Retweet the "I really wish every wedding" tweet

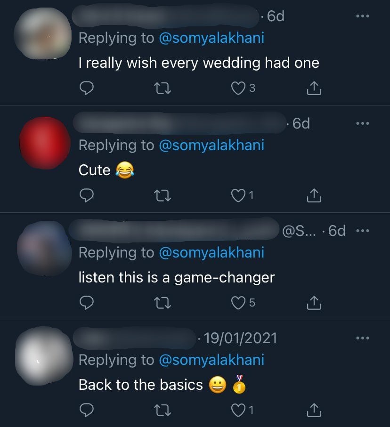tap(163, 88)
